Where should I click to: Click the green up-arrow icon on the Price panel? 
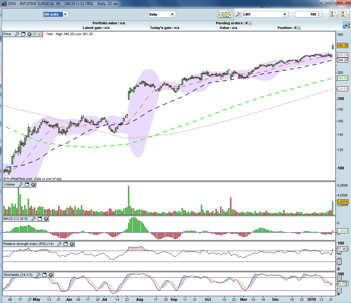(34, 34)
